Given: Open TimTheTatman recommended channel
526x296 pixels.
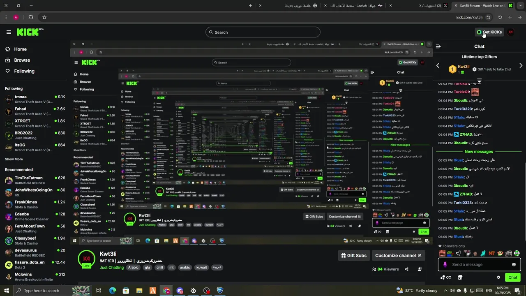Looking at the screenshot, I should click(x=35, y=180).
